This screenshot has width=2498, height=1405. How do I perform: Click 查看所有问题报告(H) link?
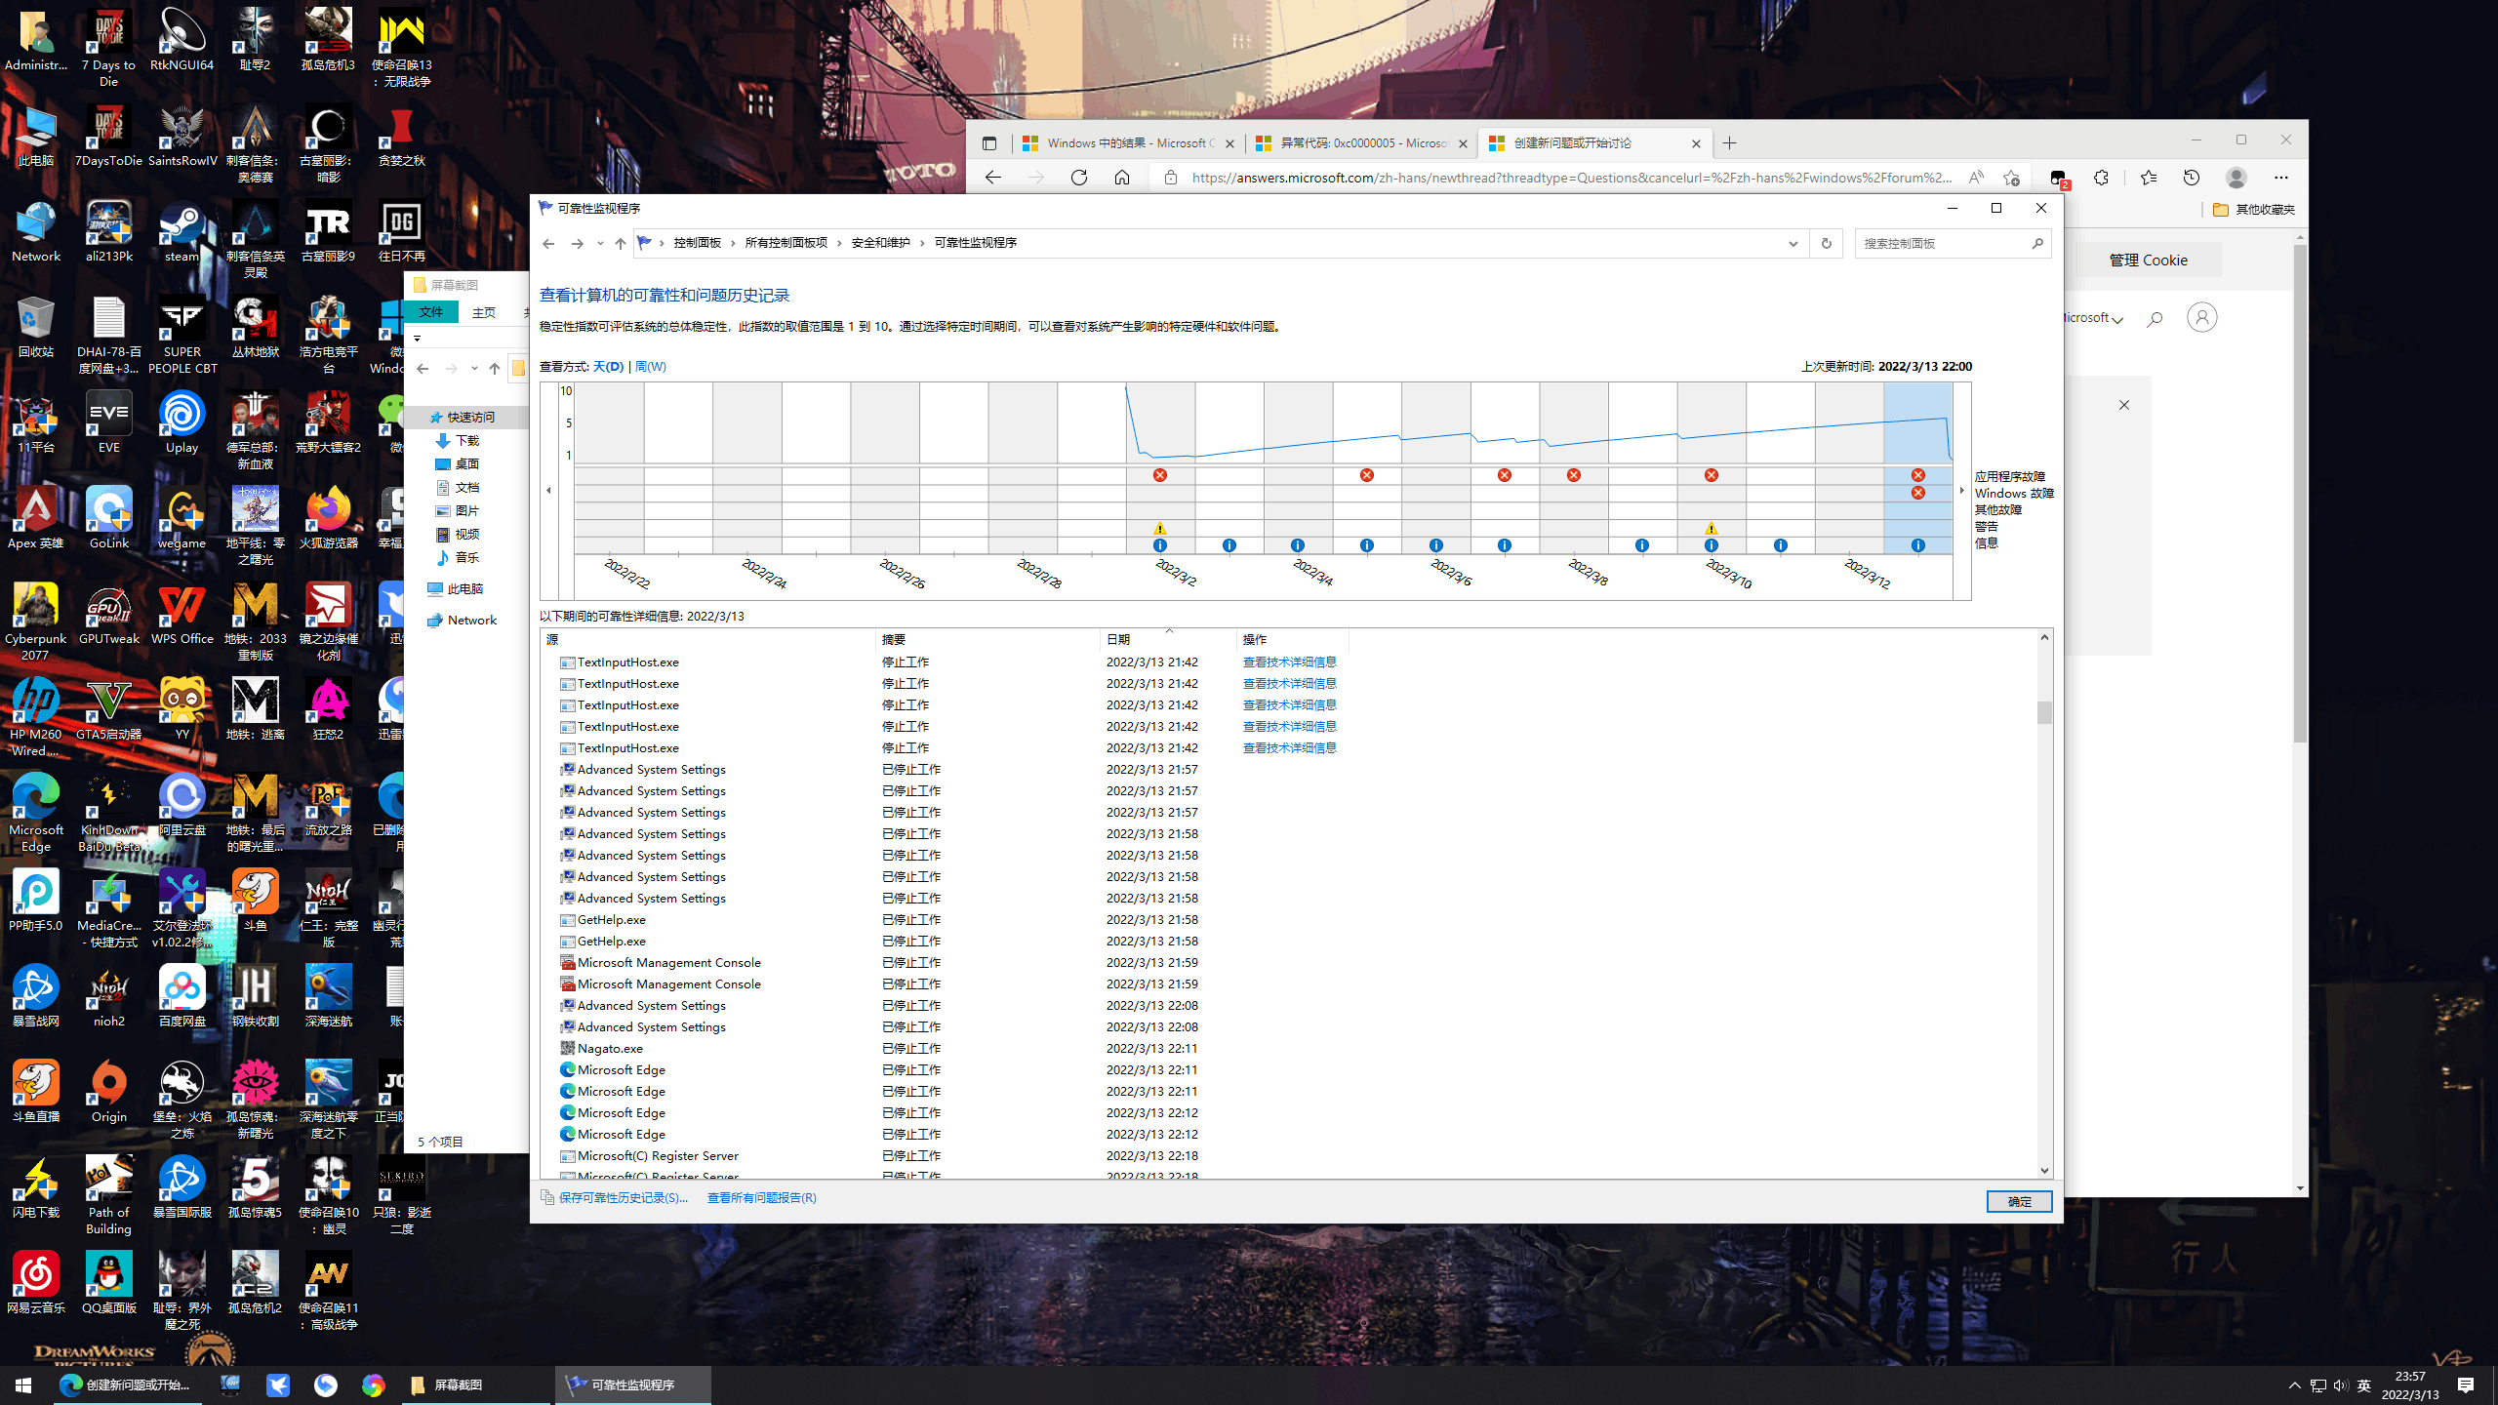click(x=760, y=1197)
